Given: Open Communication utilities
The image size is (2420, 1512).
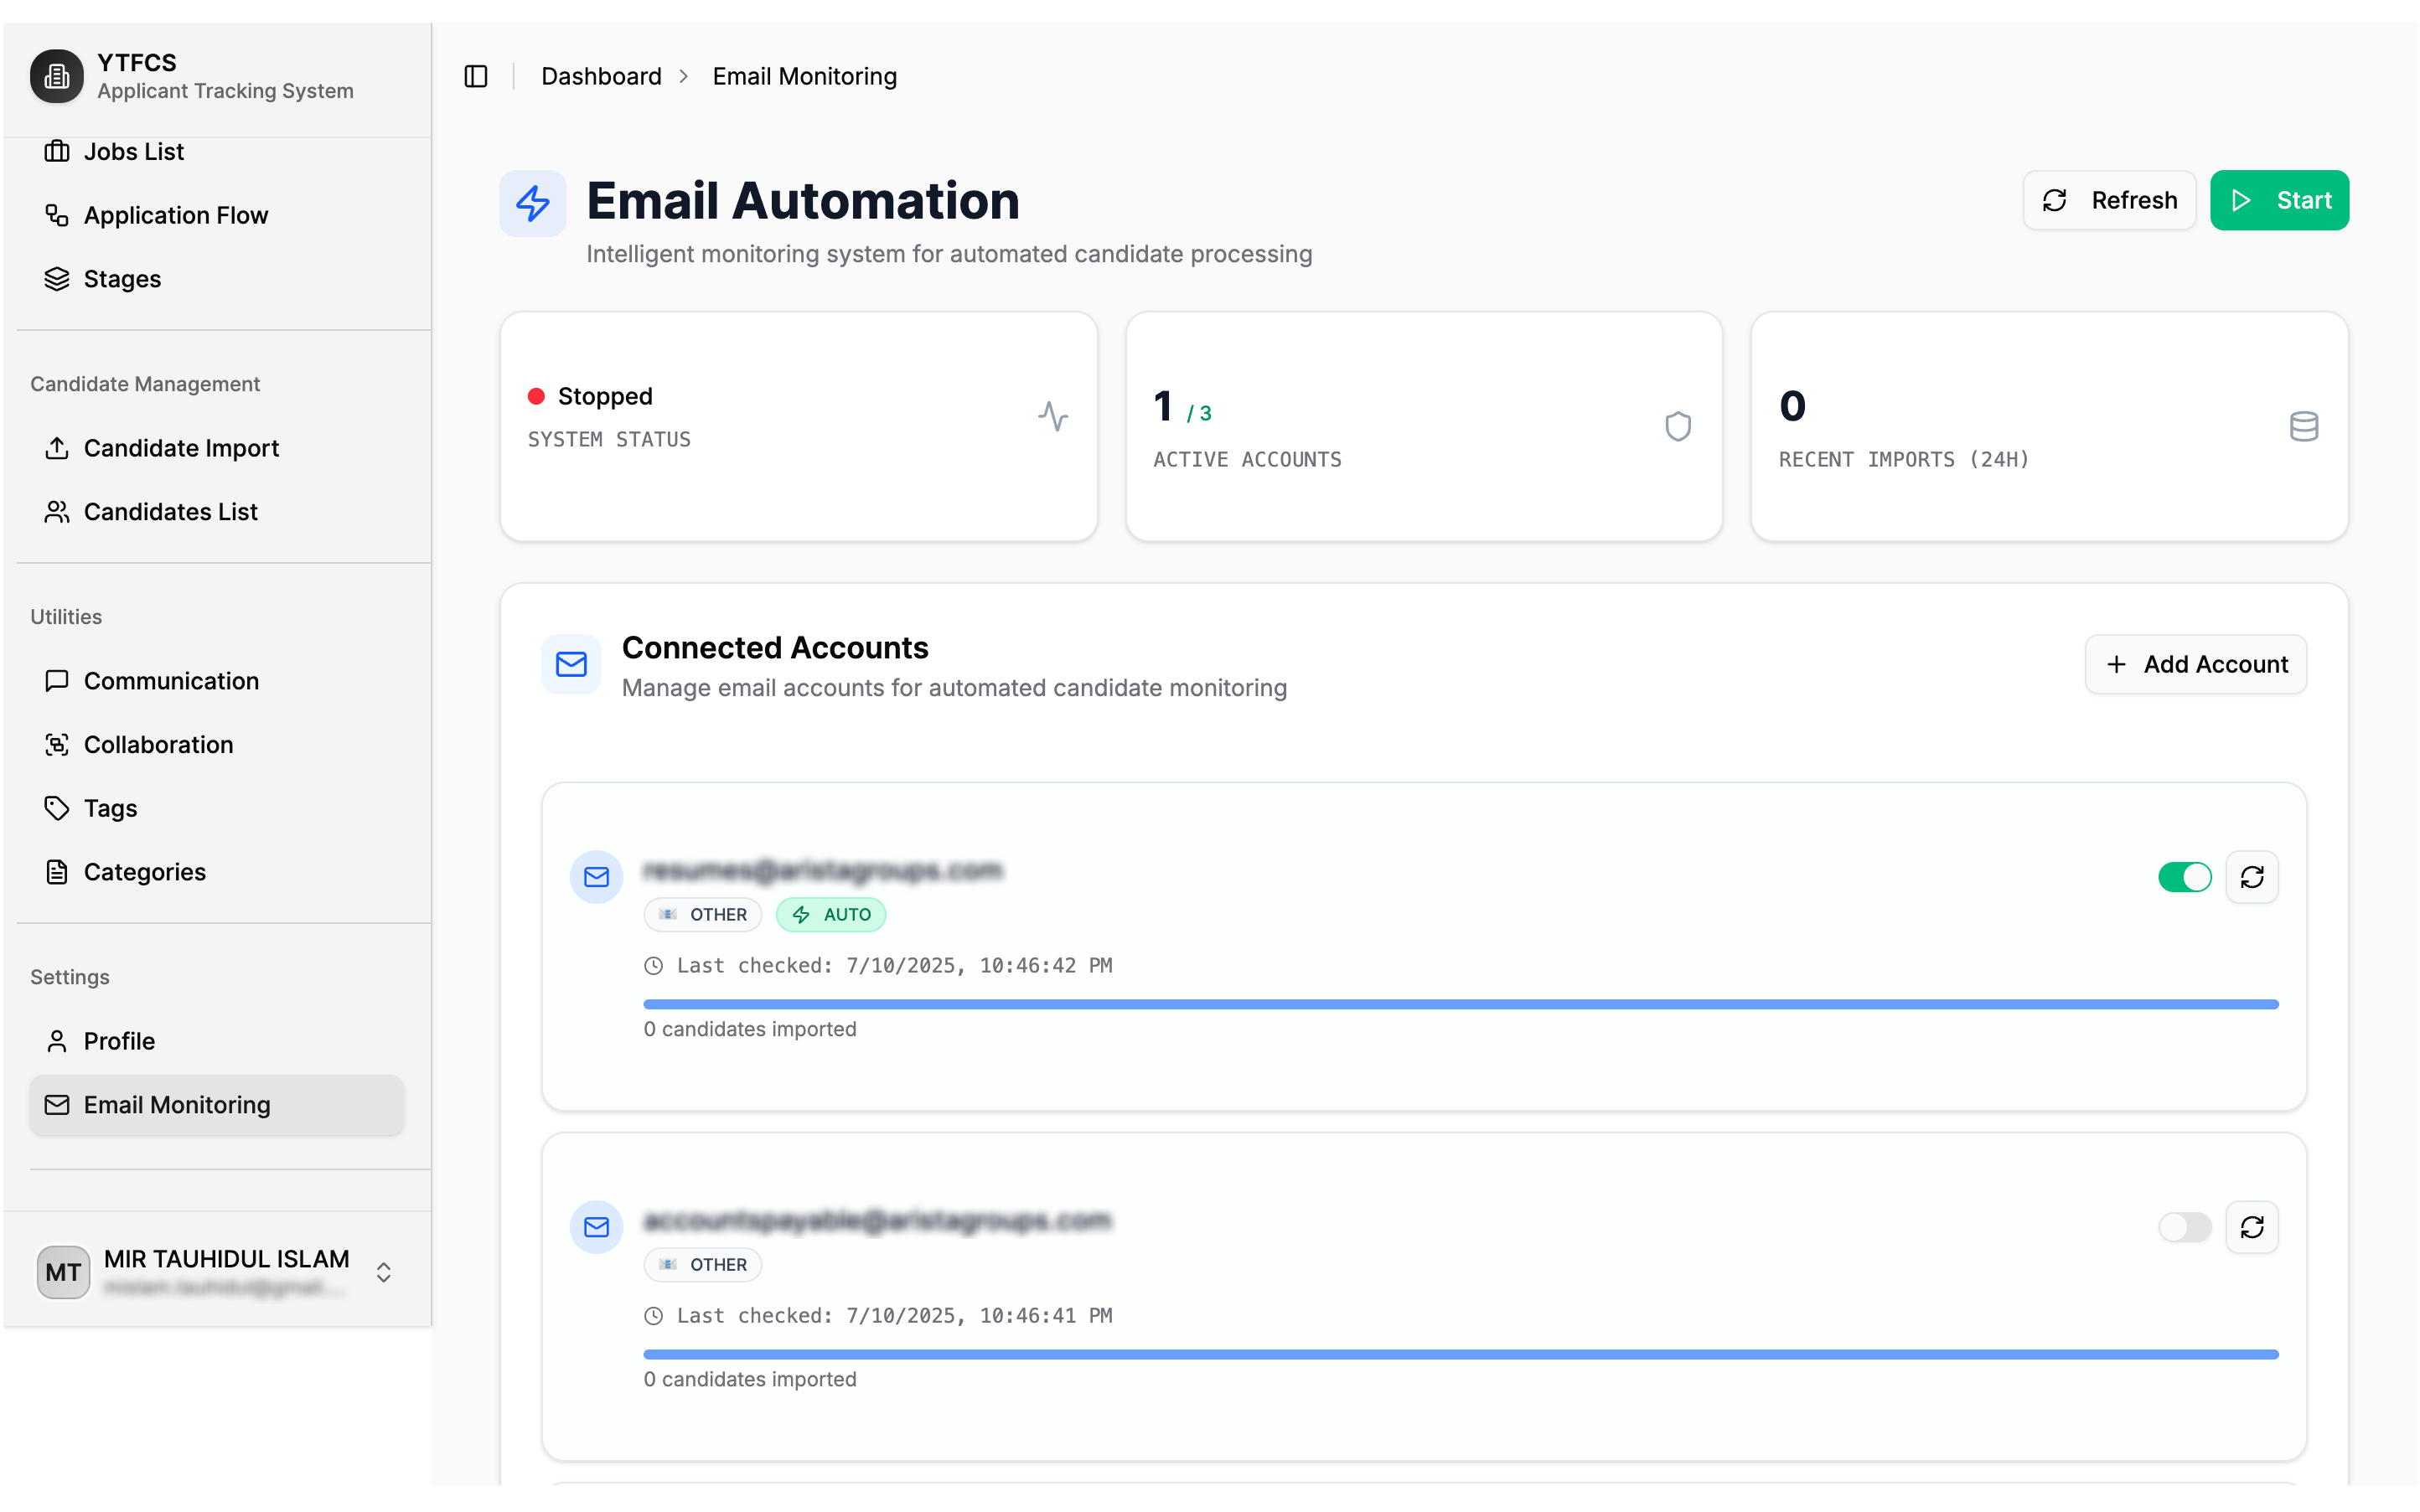Looking at the screenshot, I should pos(217,681).
